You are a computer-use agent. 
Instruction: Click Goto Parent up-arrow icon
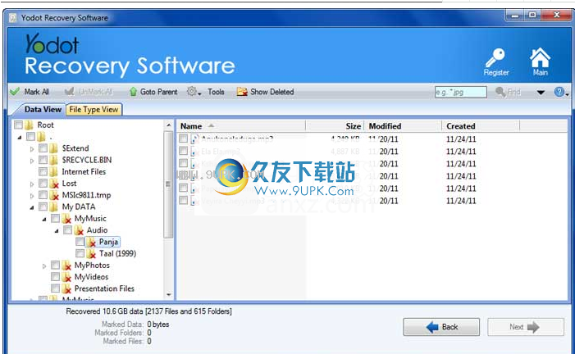pyautogui.click(x=133, y=92)
